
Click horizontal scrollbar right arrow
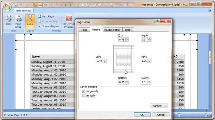click(x=206, y=111)
